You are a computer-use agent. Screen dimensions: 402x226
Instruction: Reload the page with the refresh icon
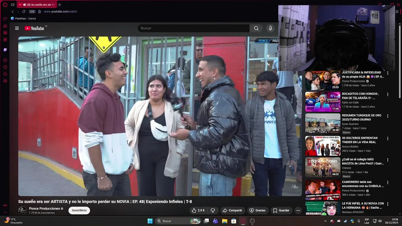(24, 12)
